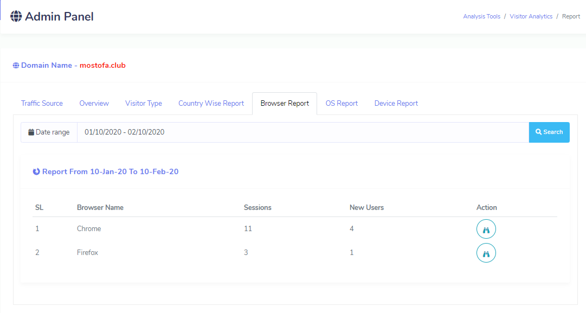Click the calendar icon in Date range
The image size is (586, 313).
pos(31,132)
